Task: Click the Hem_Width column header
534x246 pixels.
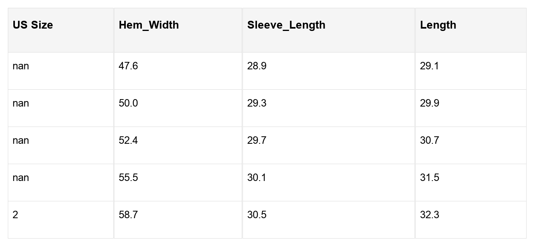Action: (x=149, y=25)
